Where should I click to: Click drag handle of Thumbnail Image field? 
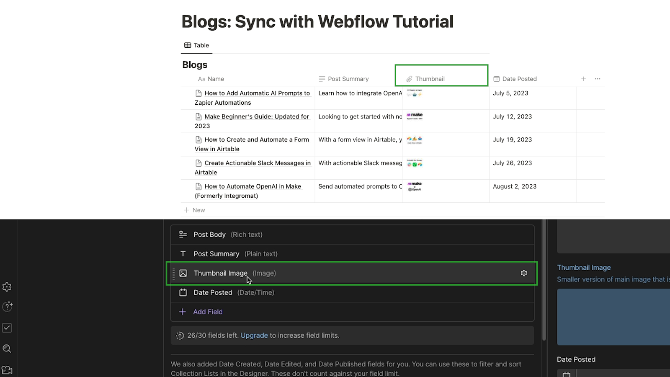[174, 273]
